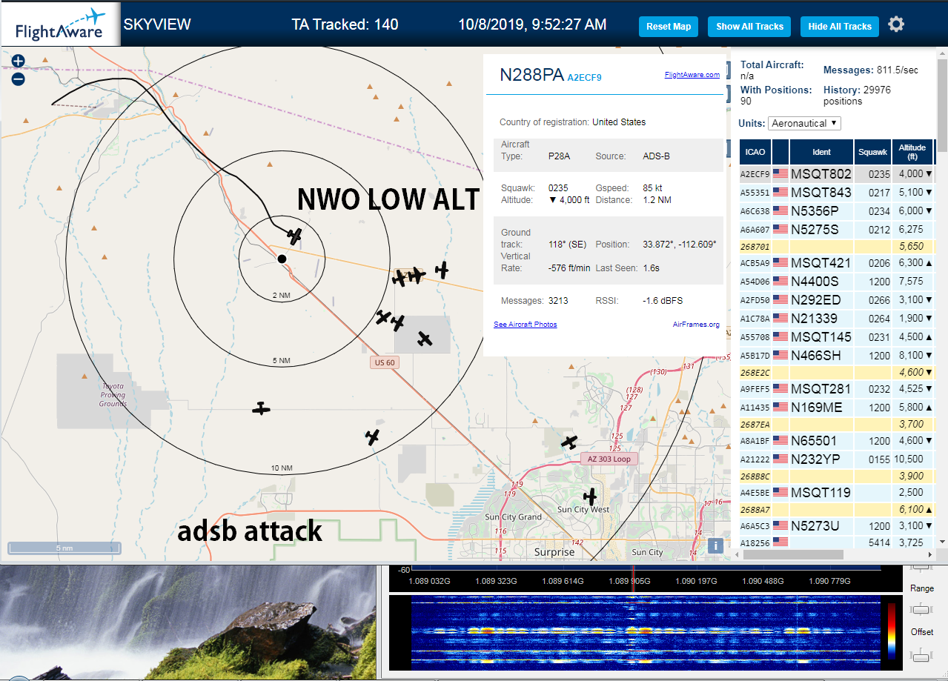This screenshot has width=948, height=681.
Task: Open the AirFrames.org link
Action: (696, 325)
